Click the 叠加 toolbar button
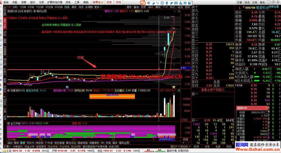 pyautogui.click(x=136, y=7)
